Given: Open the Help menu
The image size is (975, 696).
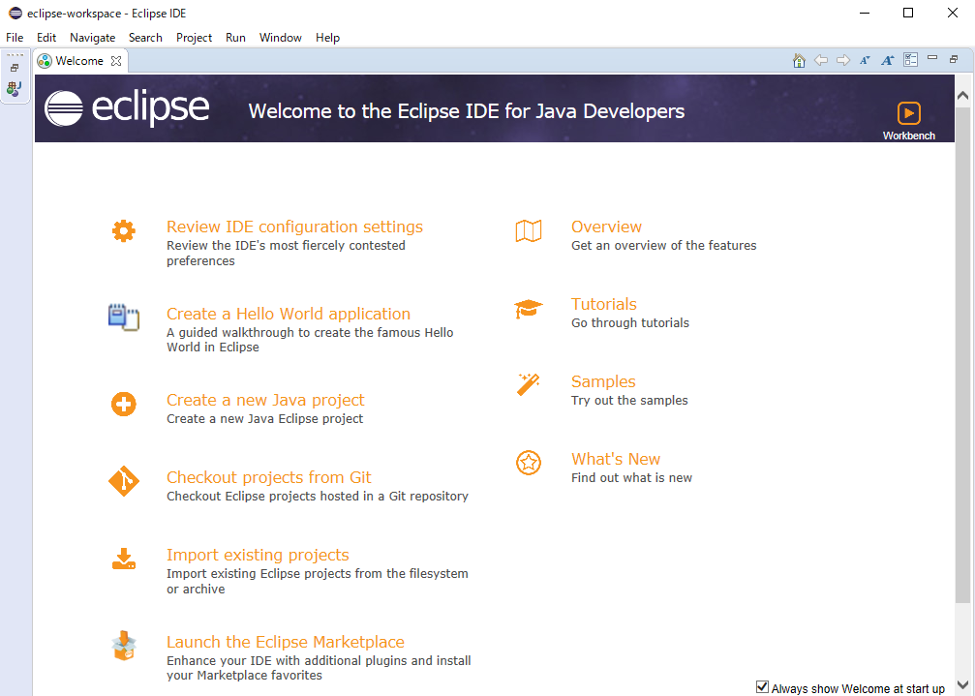Looking at the screenshot, I should tap(327, 38).
